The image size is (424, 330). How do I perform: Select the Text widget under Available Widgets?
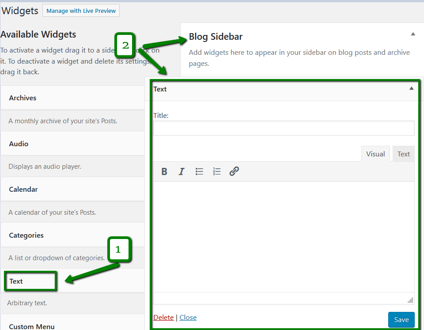[x=15, y=281]
